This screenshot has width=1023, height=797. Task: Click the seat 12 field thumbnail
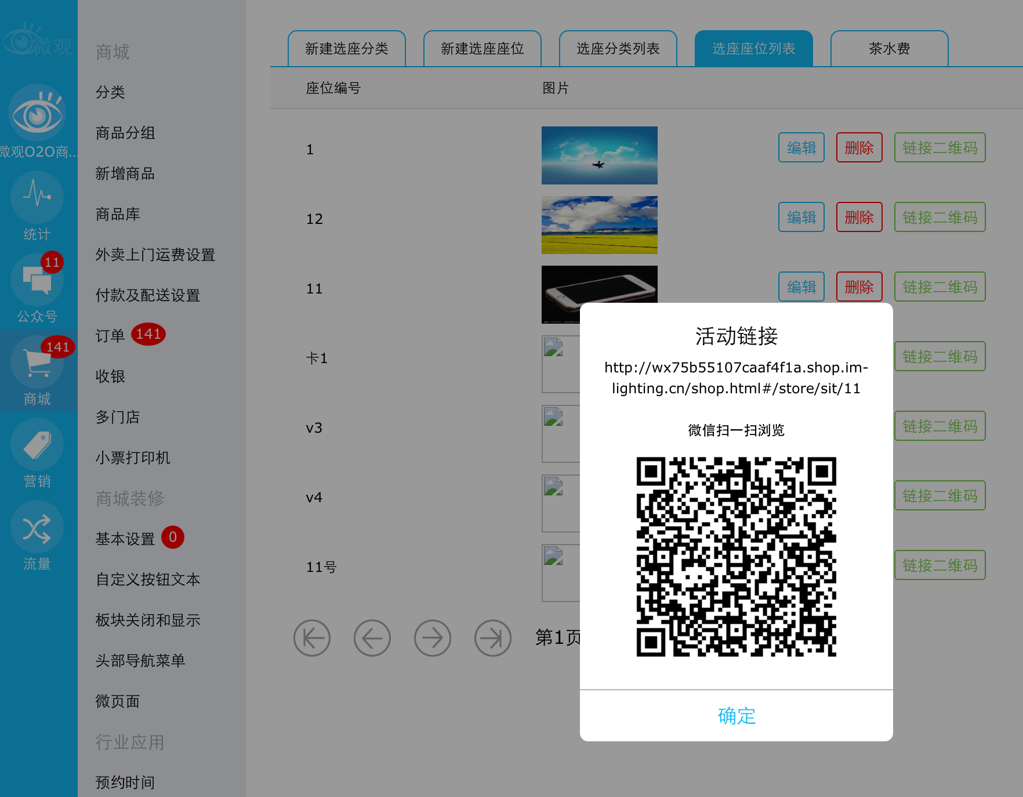(600, 225)
